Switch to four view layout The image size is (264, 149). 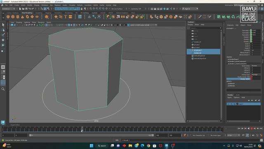3,72
